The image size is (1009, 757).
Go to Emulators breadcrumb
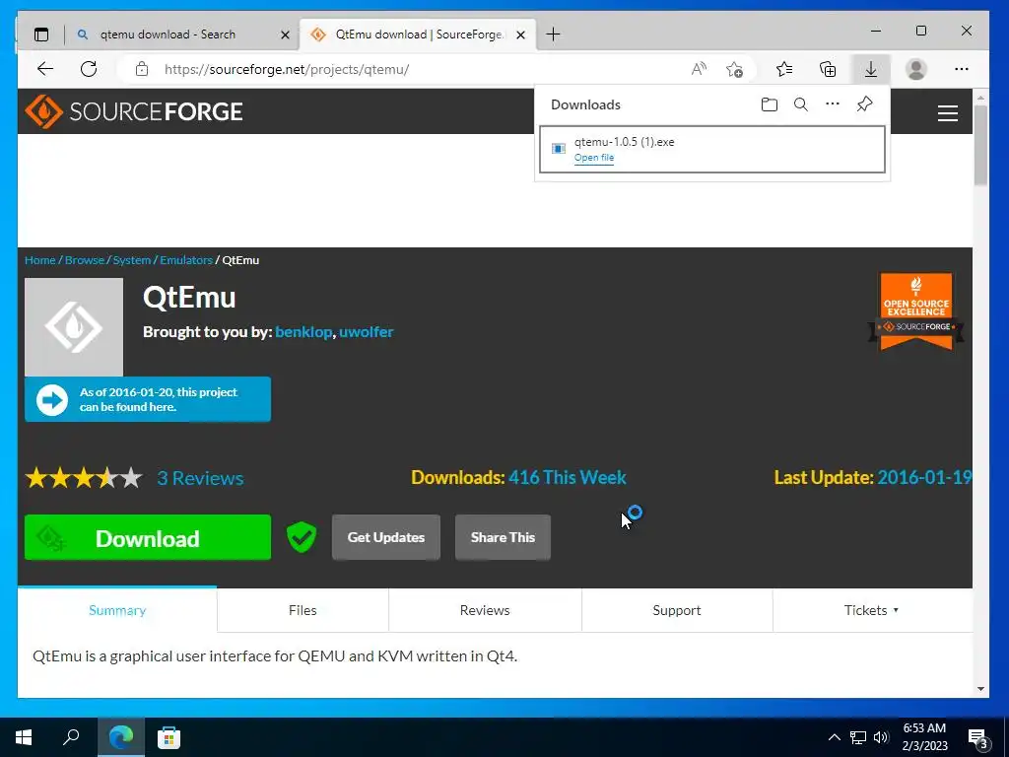pos(186,260)
